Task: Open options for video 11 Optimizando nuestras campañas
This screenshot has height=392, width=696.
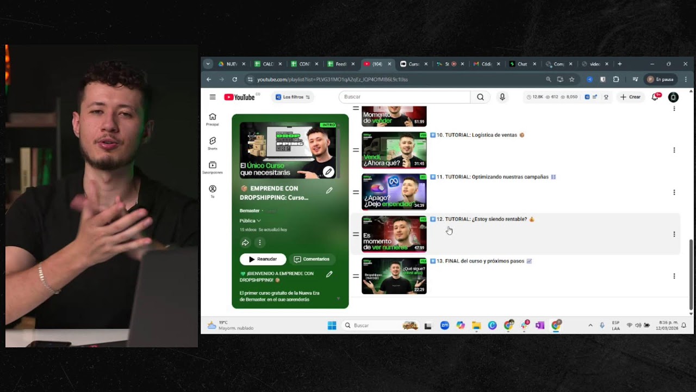Action: (x=674, y=192)
